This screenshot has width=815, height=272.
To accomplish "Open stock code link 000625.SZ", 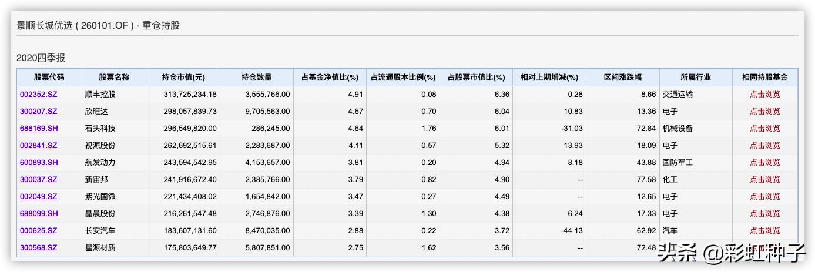I will click(38, 230).
